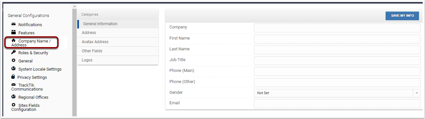
Task: Click the Regional Offices globe icon
Action: [13, 97]
